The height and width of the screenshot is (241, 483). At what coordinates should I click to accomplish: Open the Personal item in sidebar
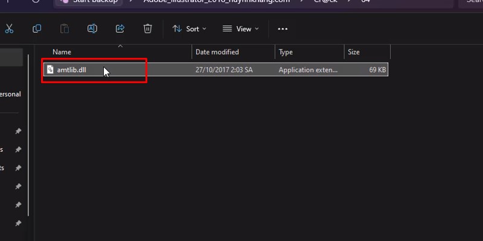[10, 94]
